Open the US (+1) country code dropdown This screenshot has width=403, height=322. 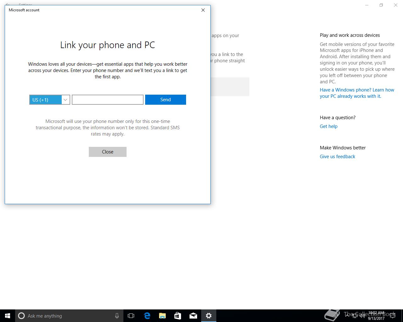pyautogui.click(x=49, y=100)
